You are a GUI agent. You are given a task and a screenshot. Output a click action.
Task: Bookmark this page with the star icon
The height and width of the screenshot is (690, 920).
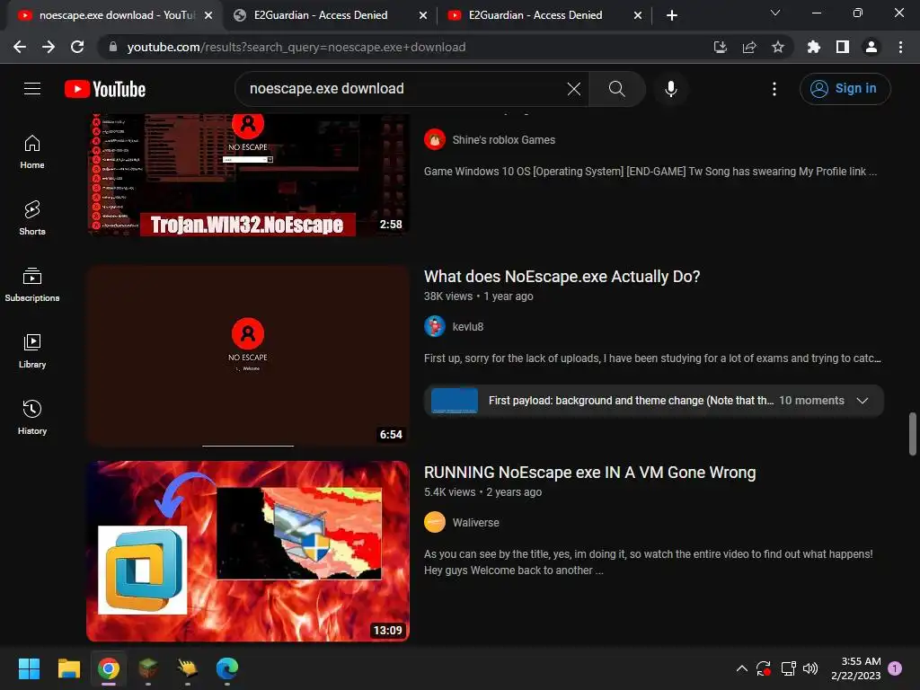[777, 47]
